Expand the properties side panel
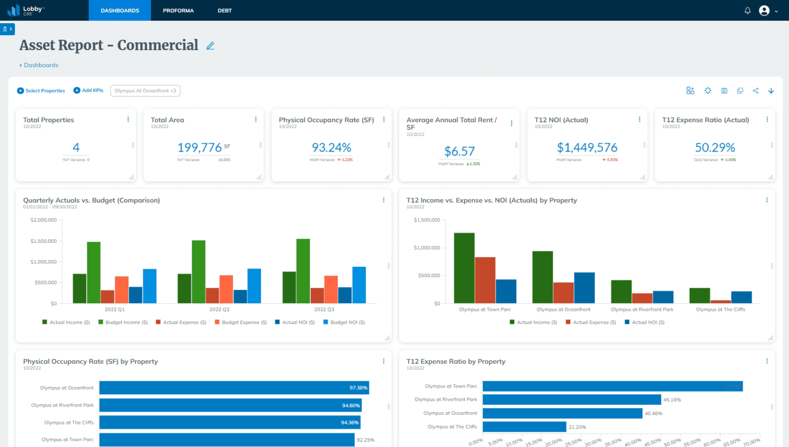The width and height of the screenshot is (789, 447). (7, 29)
